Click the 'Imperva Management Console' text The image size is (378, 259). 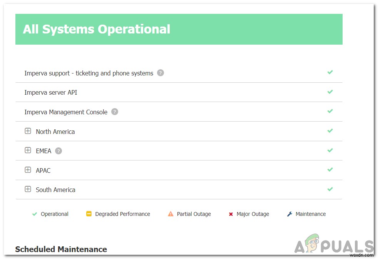point(66,112)
